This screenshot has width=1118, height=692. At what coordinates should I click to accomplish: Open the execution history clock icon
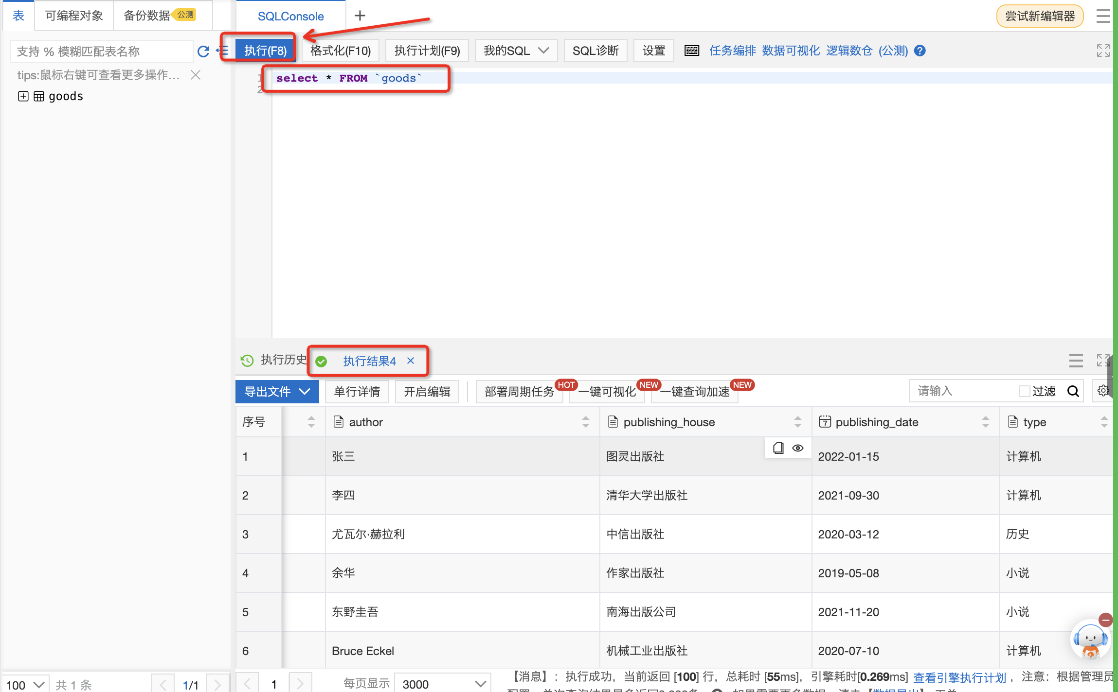247,360
